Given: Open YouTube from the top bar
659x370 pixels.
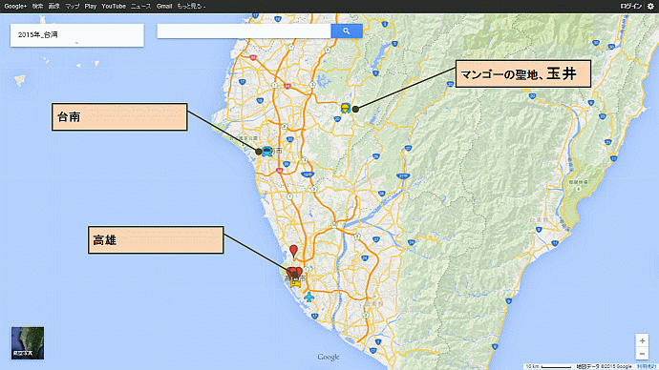Looking at the screenshot, I should pos(114,7).
